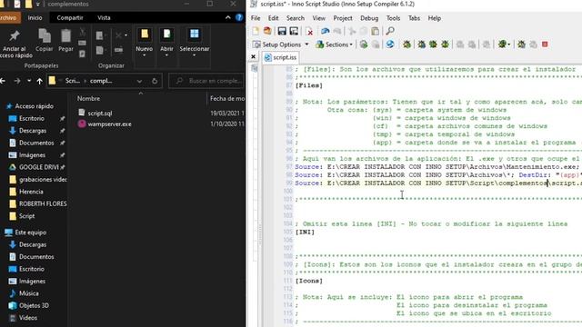Click the Buscar en comple... search field
The height and width of the screenshot is (327, 582).
pos(206,81)
